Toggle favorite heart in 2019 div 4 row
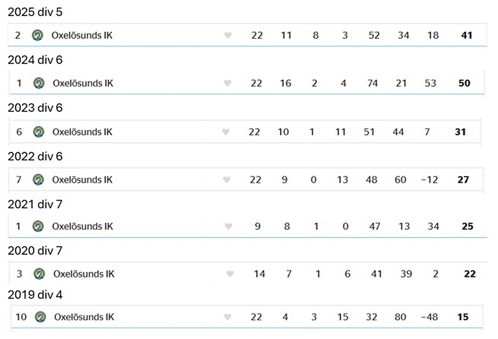This screenshot has height=339, width=498. click(228, 317)
